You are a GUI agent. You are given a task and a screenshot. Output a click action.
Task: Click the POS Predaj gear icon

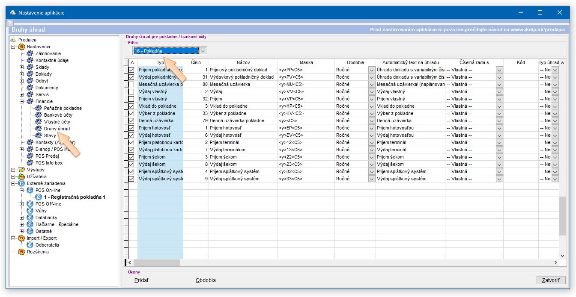[30, 156]
